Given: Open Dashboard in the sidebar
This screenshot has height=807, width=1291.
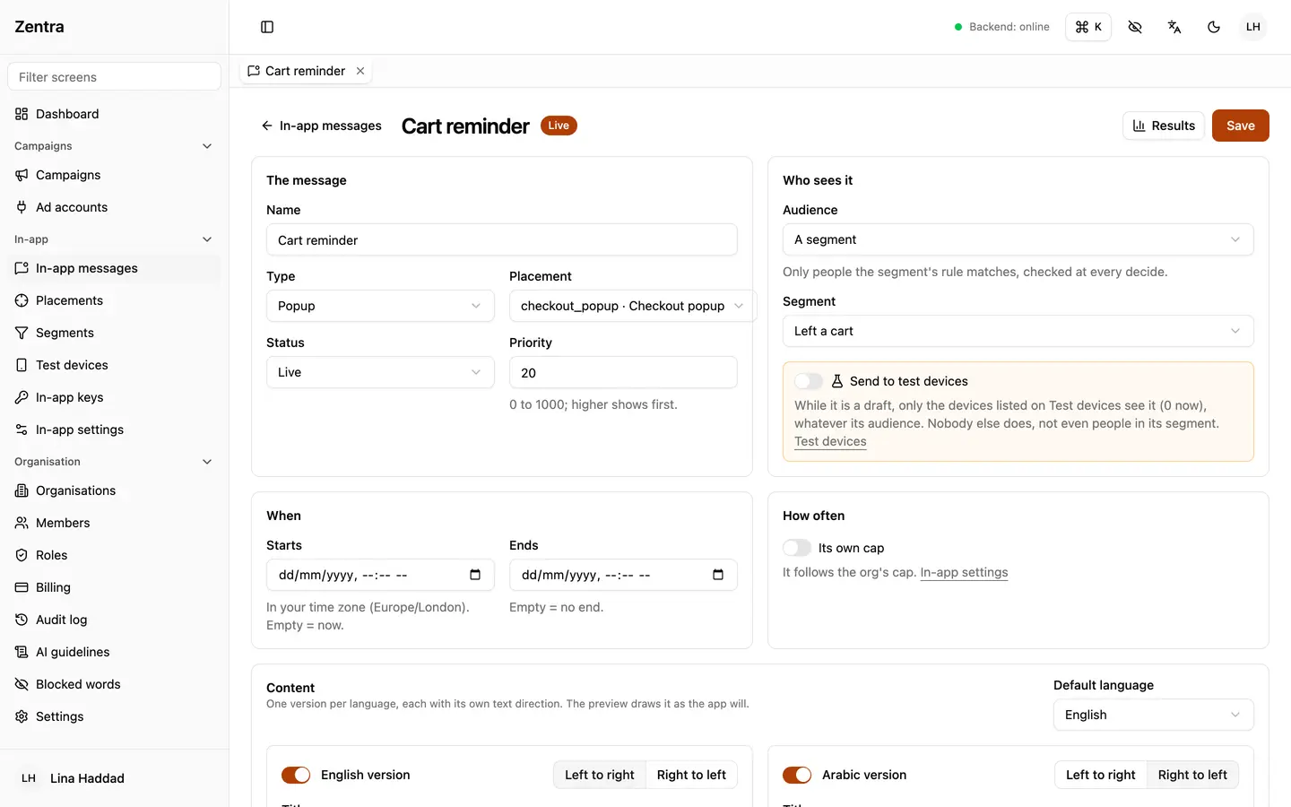Looking at the screenshot, I should 114,114.
